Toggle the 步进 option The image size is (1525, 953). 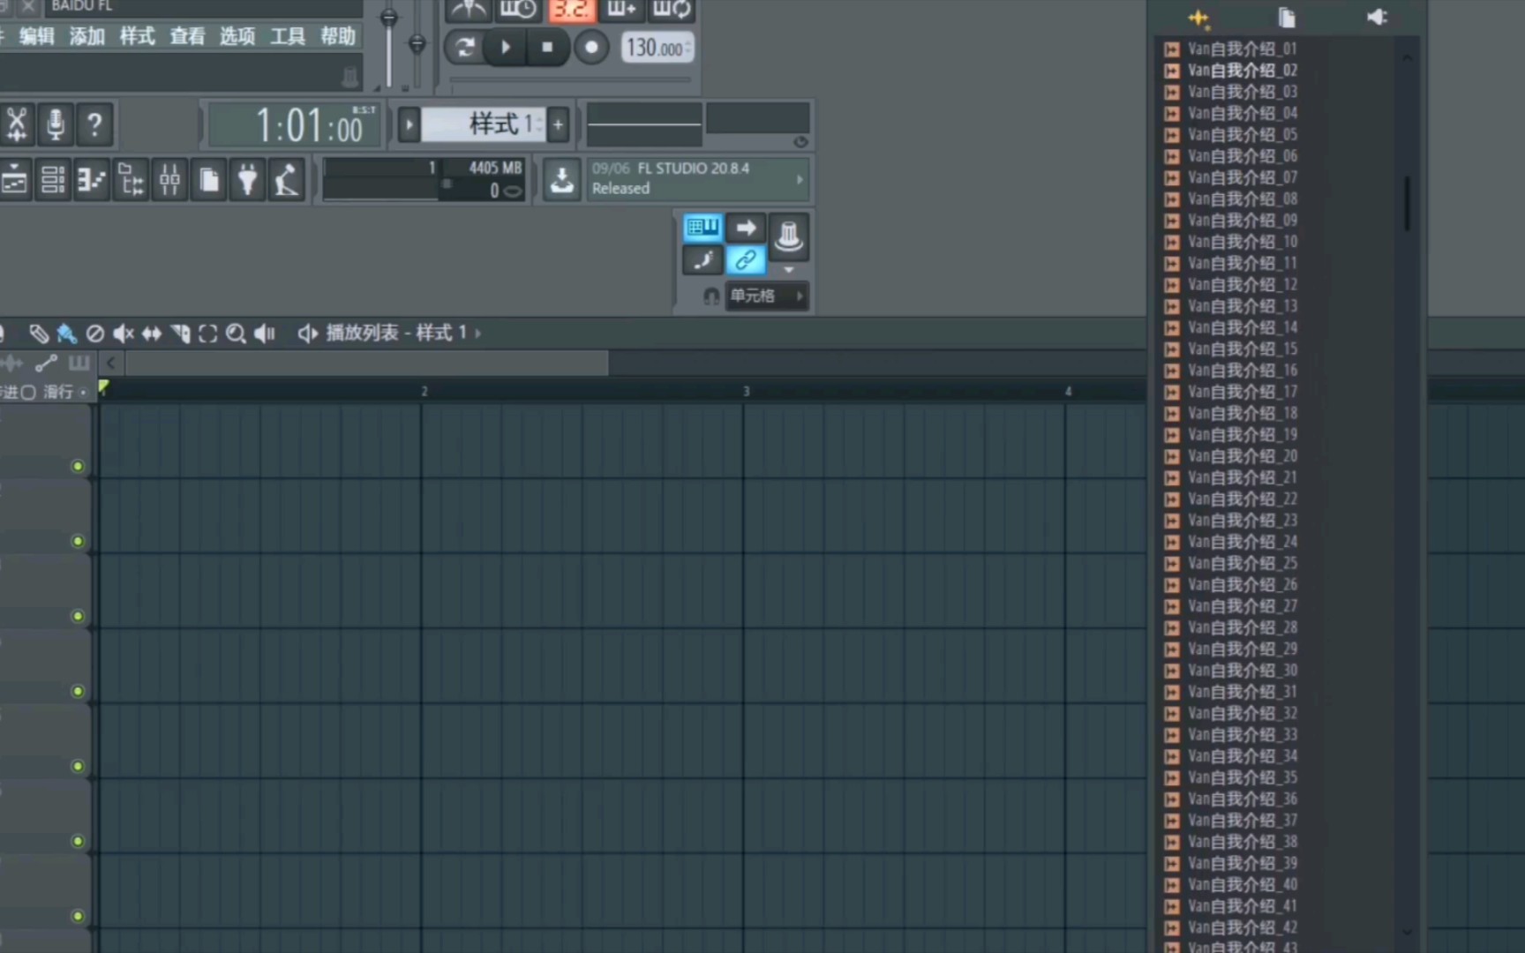(x=19, y=392)
